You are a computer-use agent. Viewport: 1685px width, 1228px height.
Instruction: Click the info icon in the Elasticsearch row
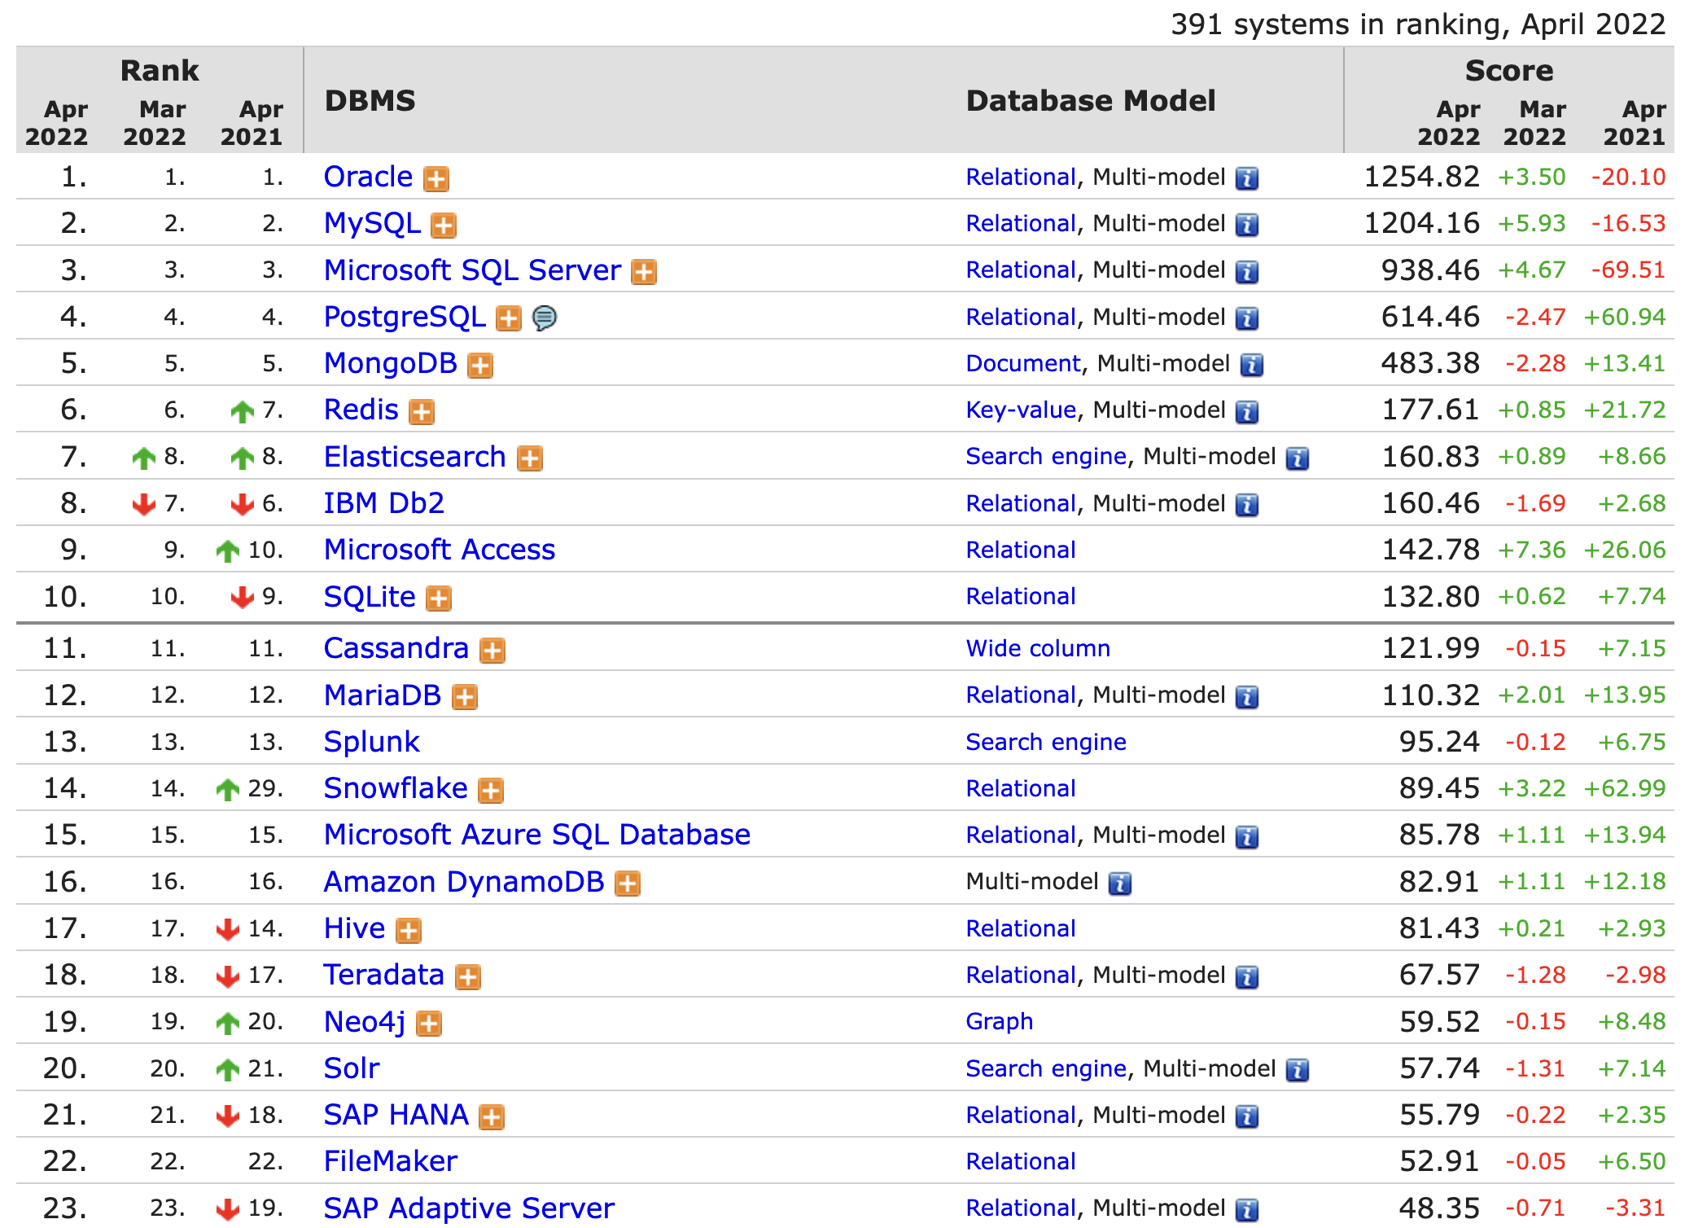pyautogui.click(x=1298, y=458)
